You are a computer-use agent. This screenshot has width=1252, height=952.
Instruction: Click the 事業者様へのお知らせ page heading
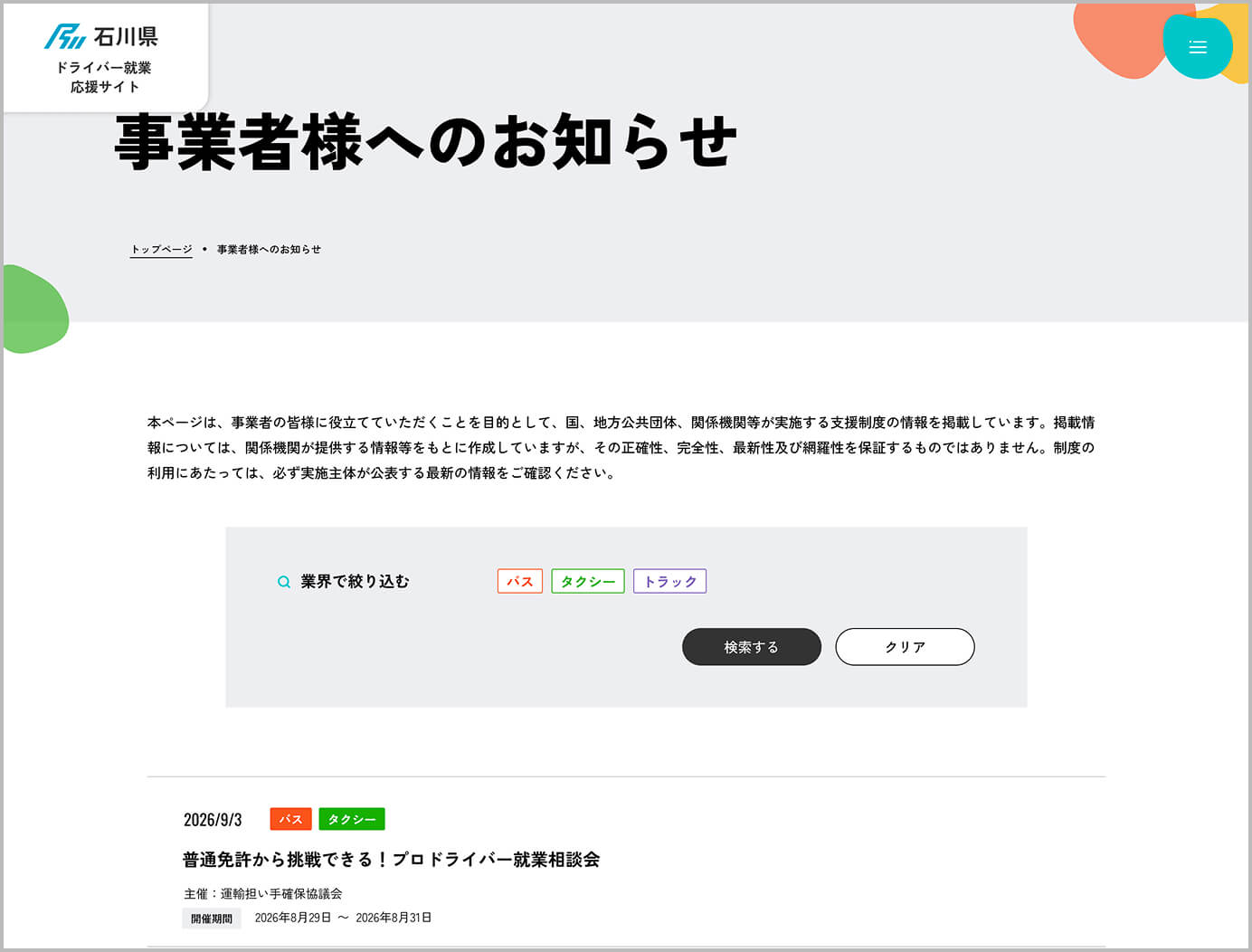click(x=426, y=142)
